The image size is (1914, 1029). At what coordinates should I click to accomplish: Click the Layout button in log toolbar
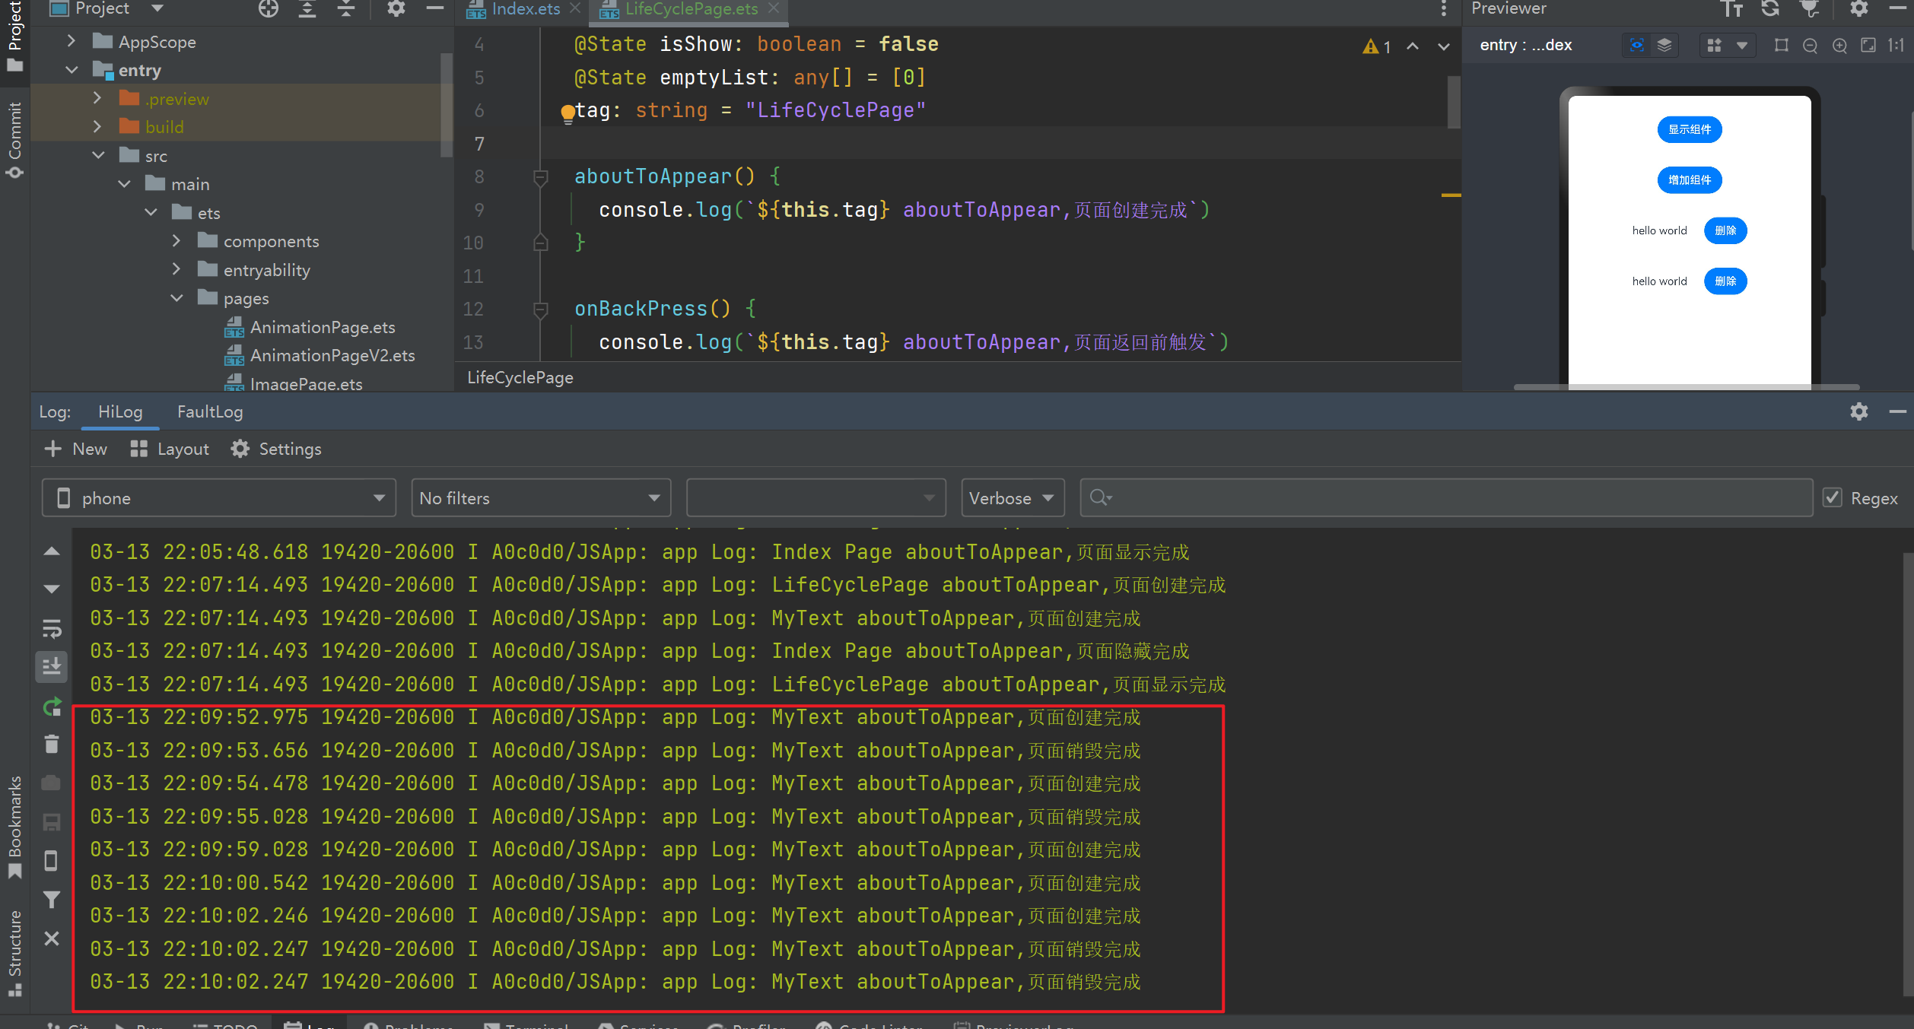[170, 449]
